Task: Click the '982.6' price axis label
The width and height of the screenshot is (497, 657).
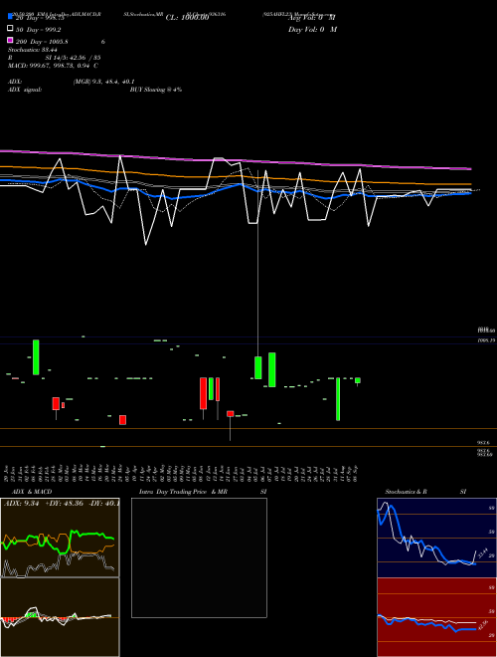Action: point(484,442)
